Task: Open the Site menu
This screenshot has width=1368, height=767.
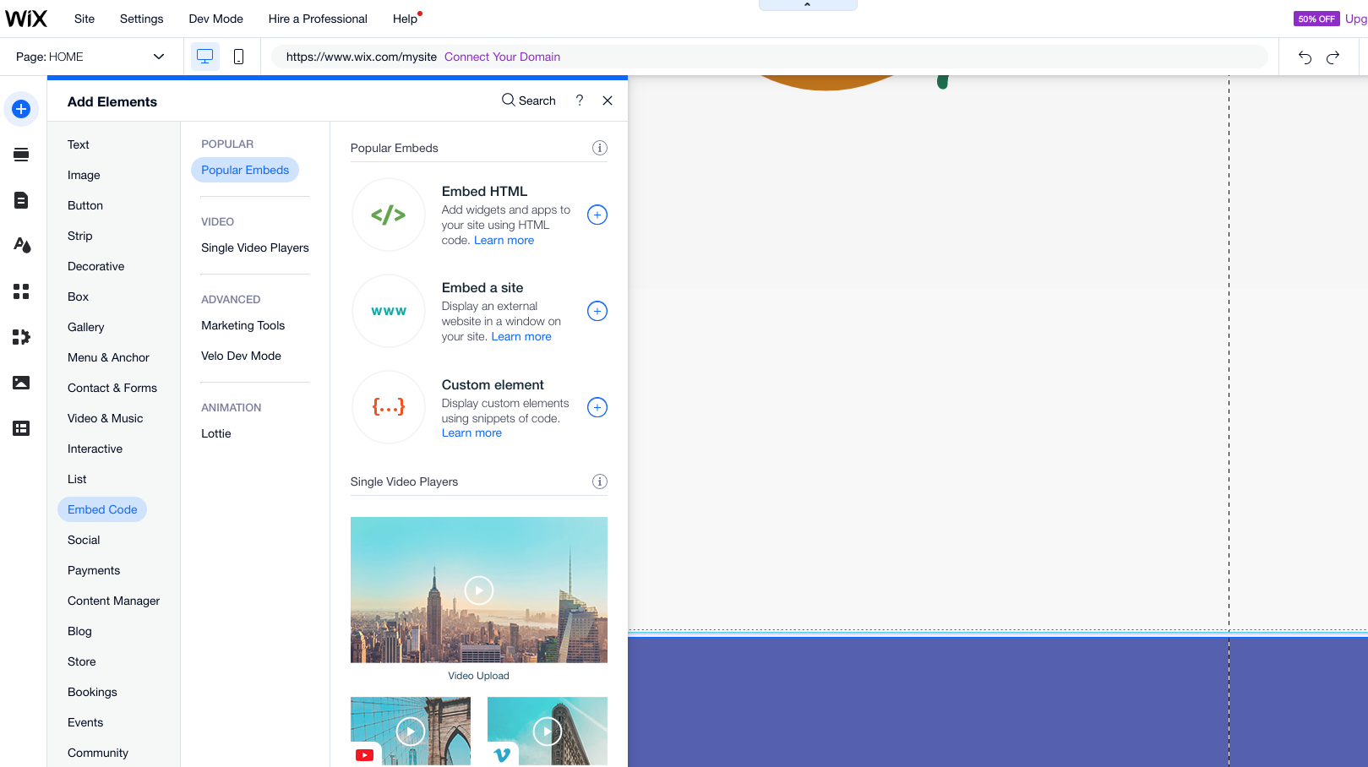Action: (x=84, y=19)
